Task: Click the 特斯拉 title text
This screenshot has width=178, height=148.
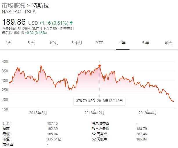Action: 40,6
